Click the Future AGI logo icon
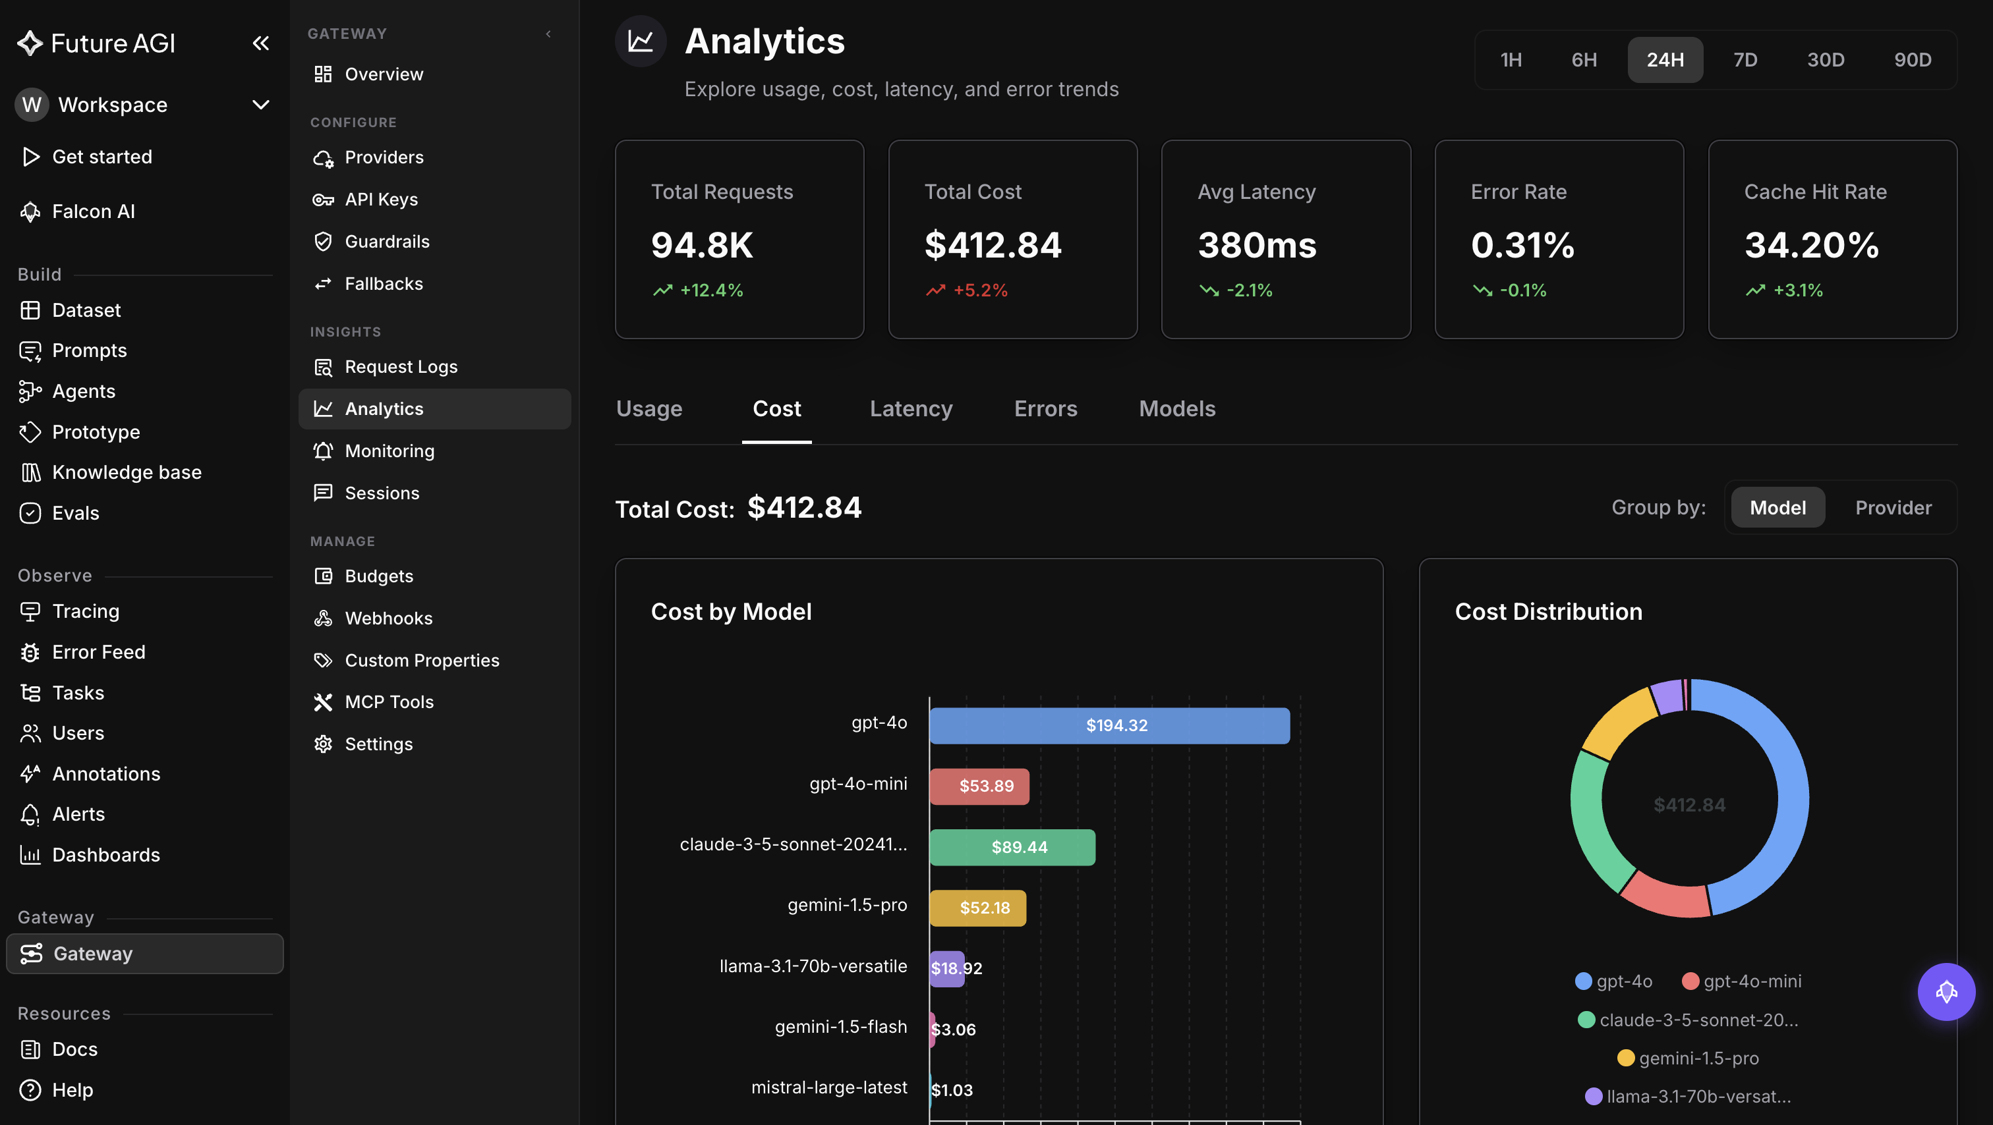1993x1125 pixels. click(30, 43)
